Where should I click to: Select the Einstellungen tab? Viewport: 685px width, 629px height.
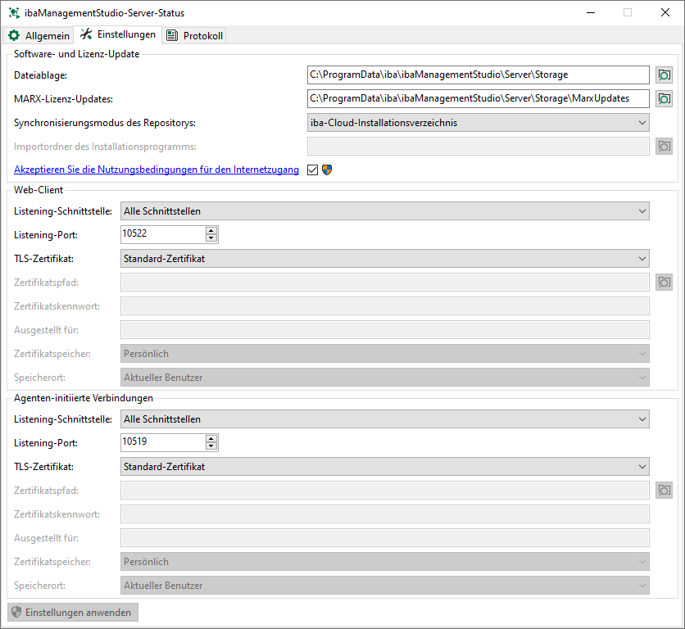click(118, 35)
